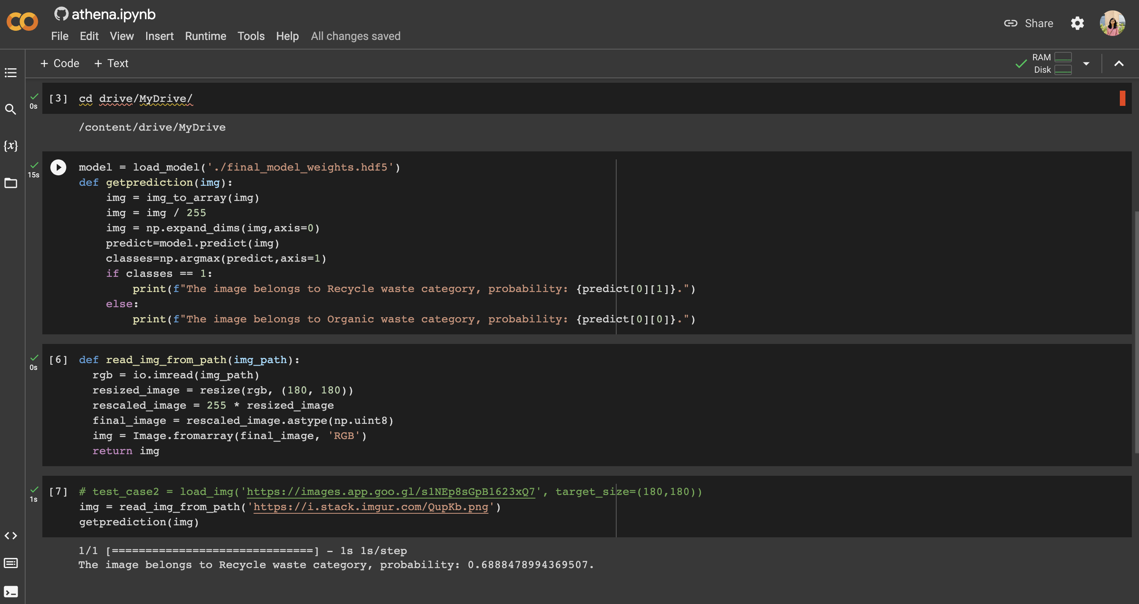Open the Tools menu
This screenshot has height=604, width=1139.
pyautogui.click(x=251, y=36)
